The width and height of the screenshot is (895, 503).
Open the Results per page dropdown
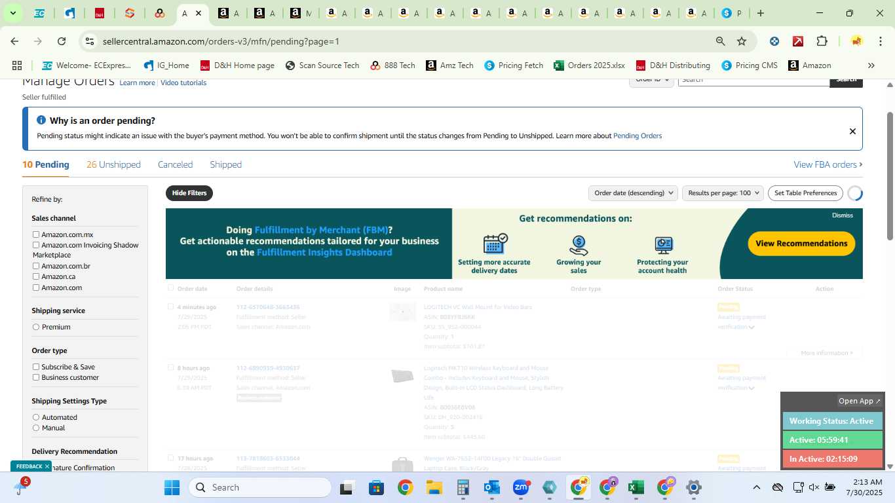point(723,193)
